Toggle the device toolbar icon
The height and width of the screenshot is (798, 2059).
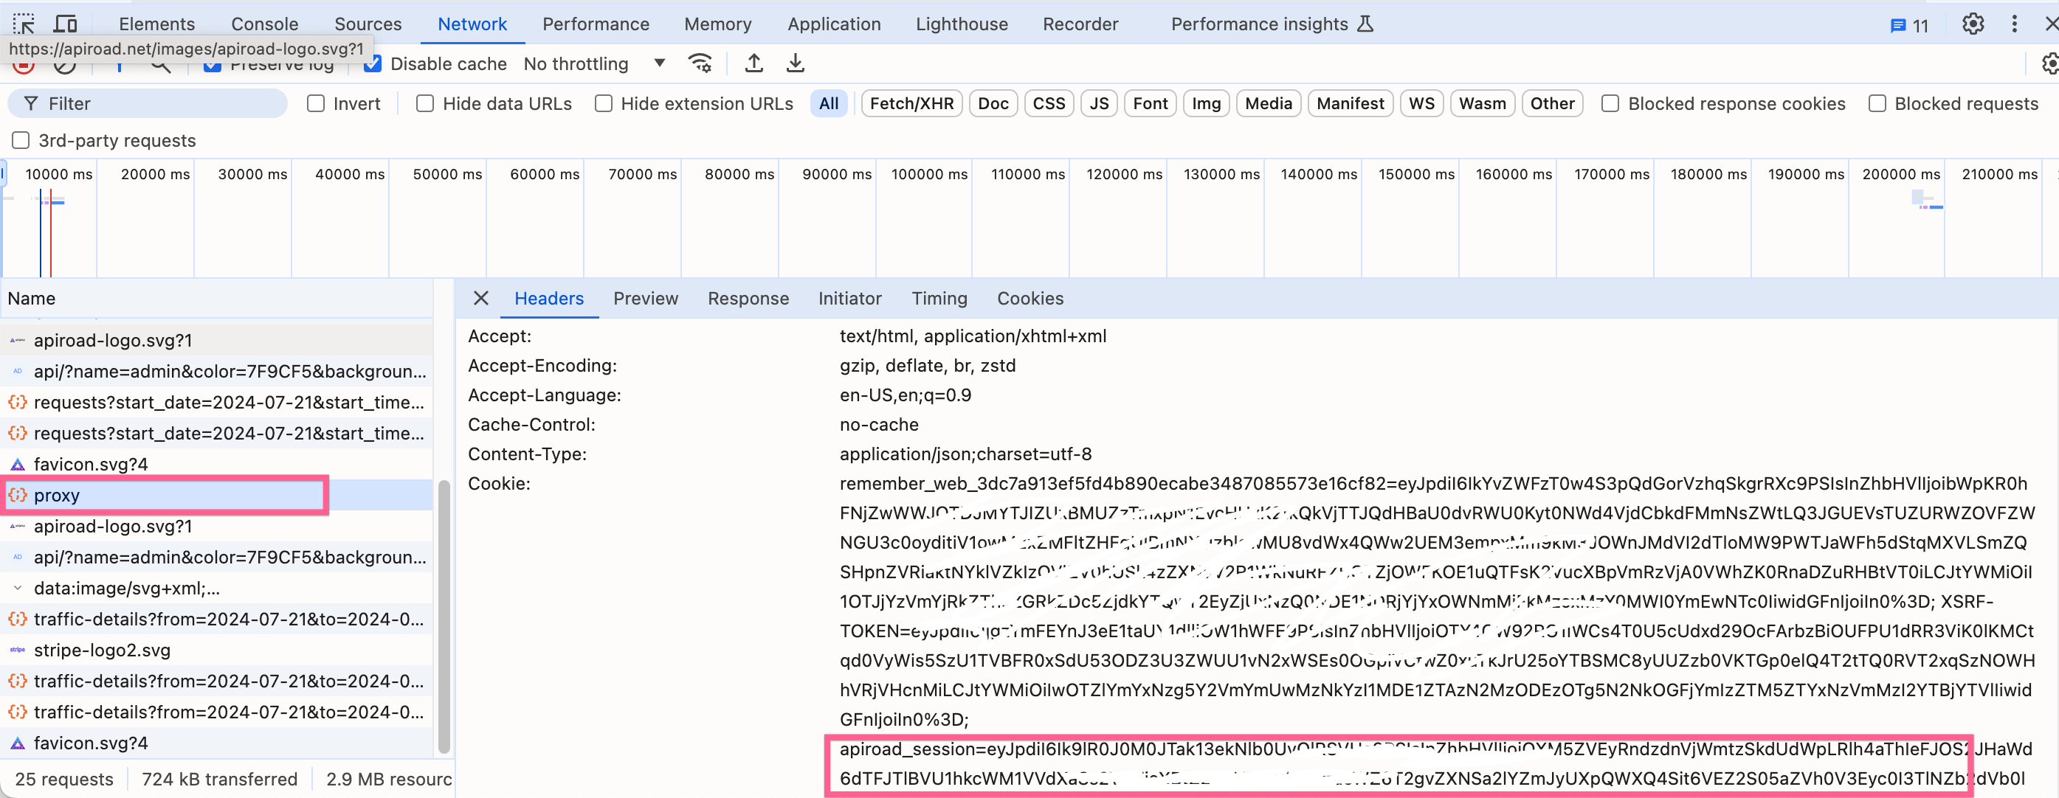(x=66, y=24)
